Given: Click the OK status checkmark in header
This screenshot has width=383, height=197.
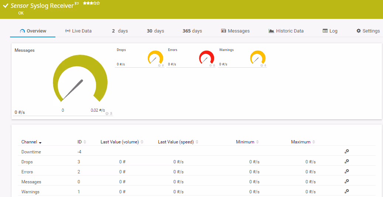Looking at the screenshot, I should [6, 6].
